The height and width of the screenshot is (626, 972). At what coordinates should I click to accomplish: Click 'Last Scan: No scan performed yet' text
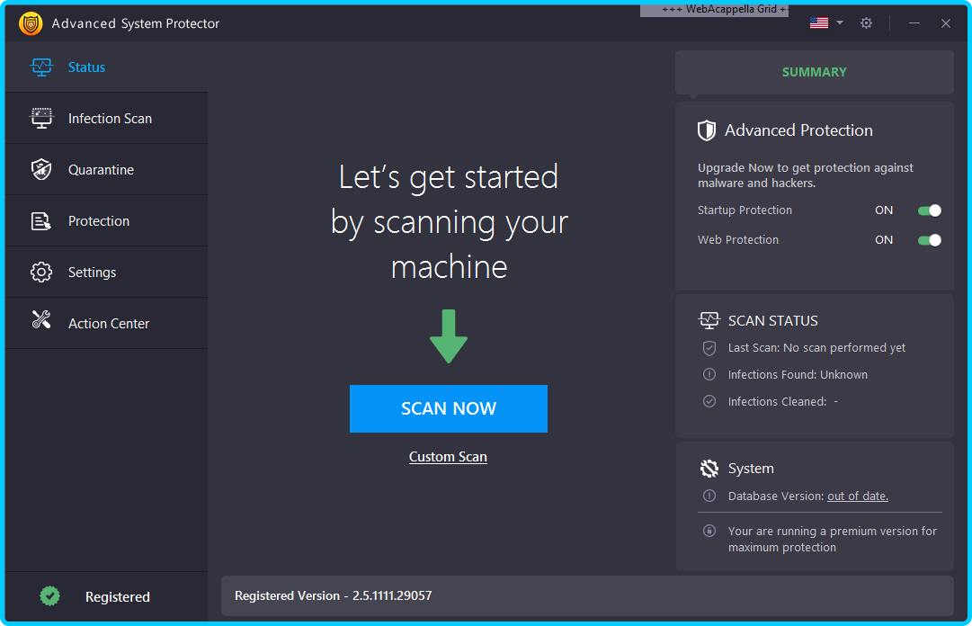[x=816, y=348]
